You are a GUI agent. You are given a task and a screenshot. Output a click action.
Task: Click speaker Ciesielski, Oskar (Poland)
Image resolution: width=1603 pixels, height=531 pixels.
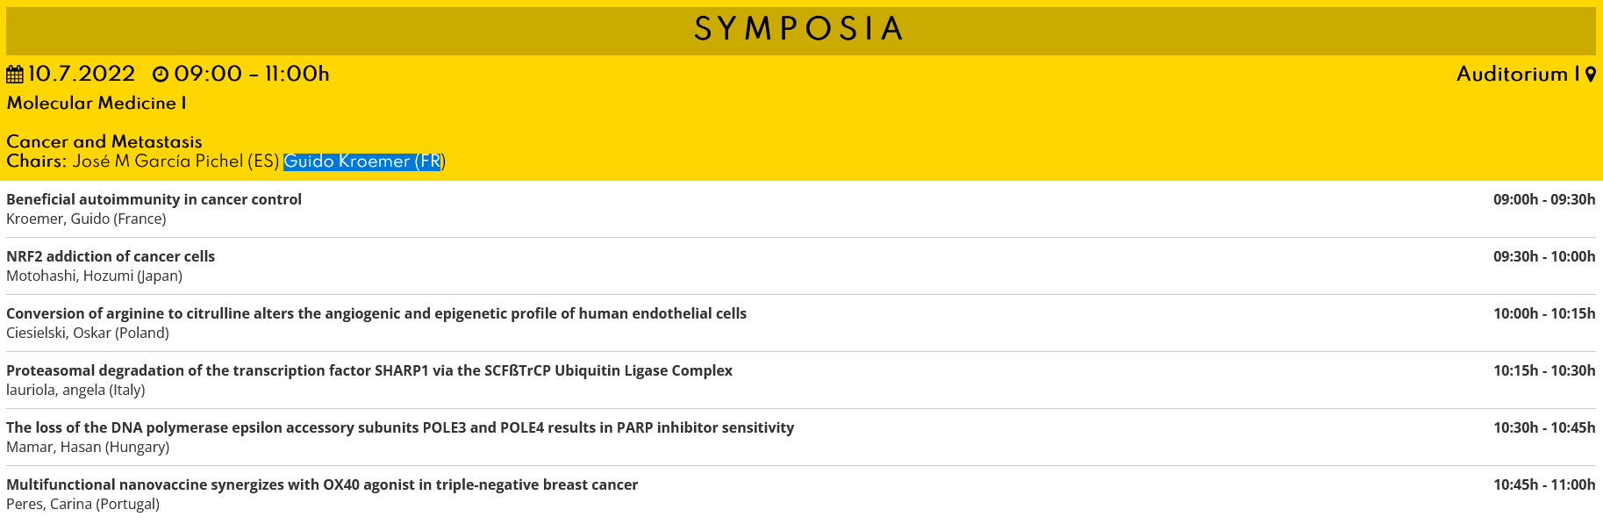point(88,333)
